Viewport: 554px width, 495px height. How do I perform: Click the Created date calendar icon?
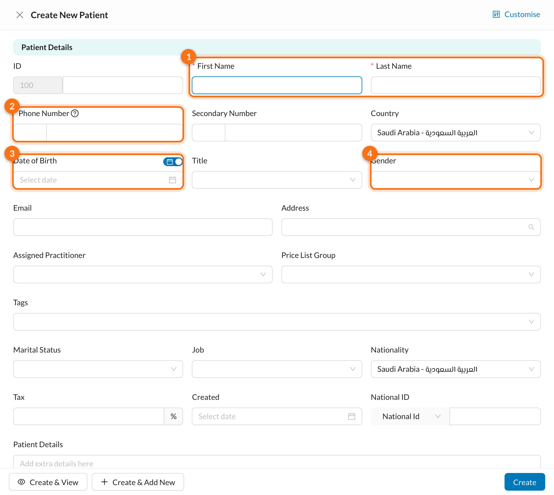tap(351, 416)
